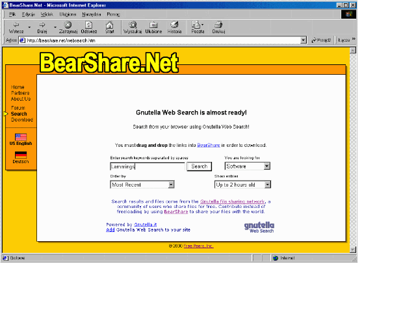The height and width of the screenshot is (312, 416).
Task: Open the Ulubione favorites toolbar icon
Action: 153,25
